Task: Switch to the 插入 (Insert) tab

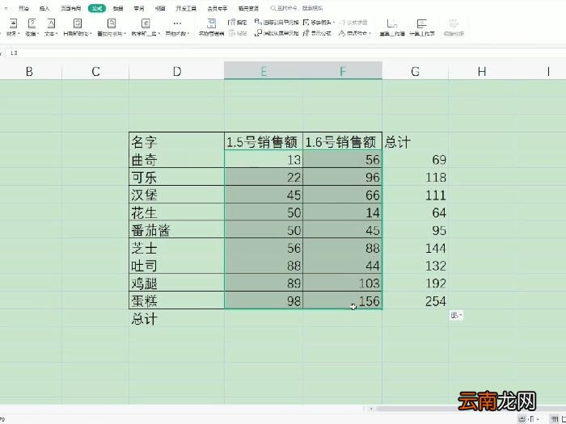Action: click(x=44, y=8)
